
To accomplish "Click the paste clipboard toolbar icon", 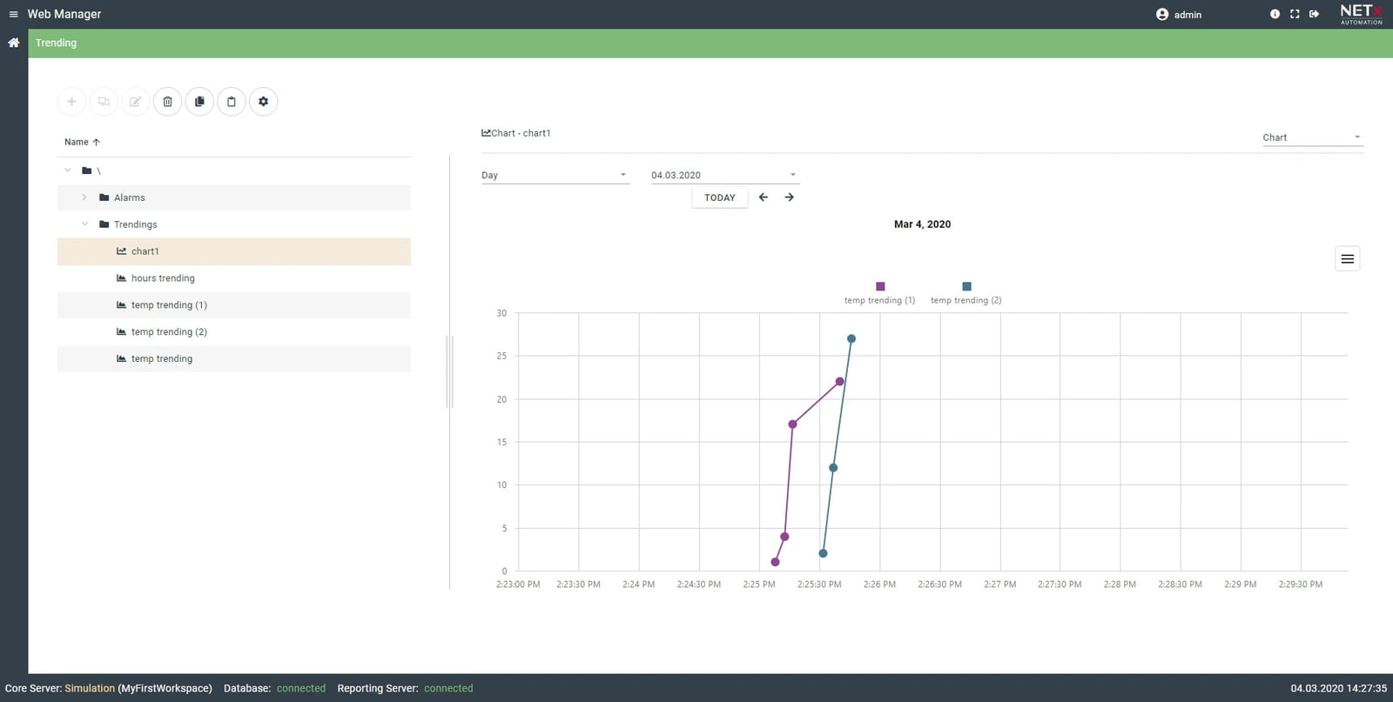I will tap(232, 102).
